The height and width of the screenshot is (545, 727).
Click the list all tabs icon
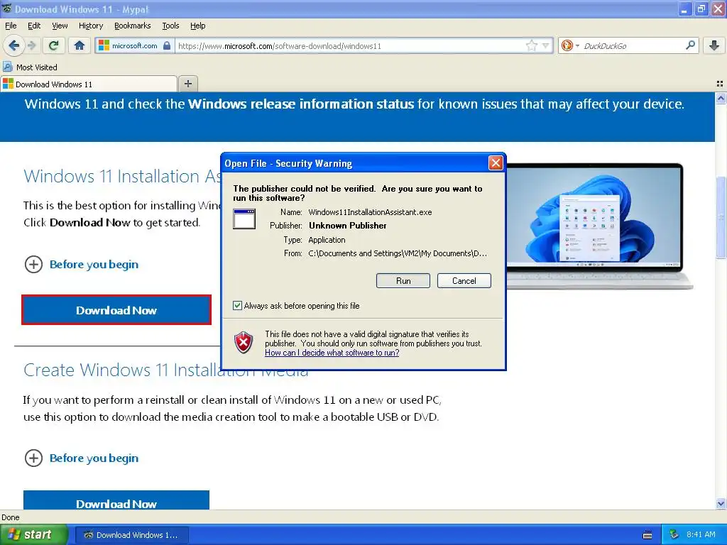point(720,84)
